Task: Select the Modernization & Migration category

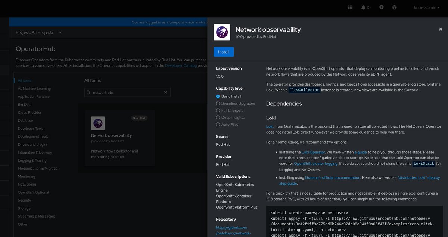Action: (39, 169)
